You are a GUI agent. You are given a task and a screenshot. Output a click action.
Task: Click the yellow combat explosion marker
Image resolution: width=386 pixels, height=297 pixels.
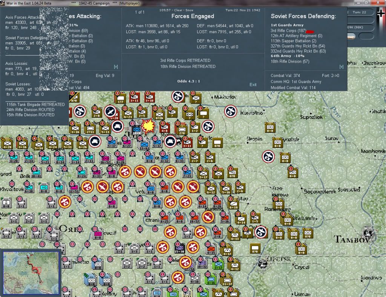tap(148, 126)
